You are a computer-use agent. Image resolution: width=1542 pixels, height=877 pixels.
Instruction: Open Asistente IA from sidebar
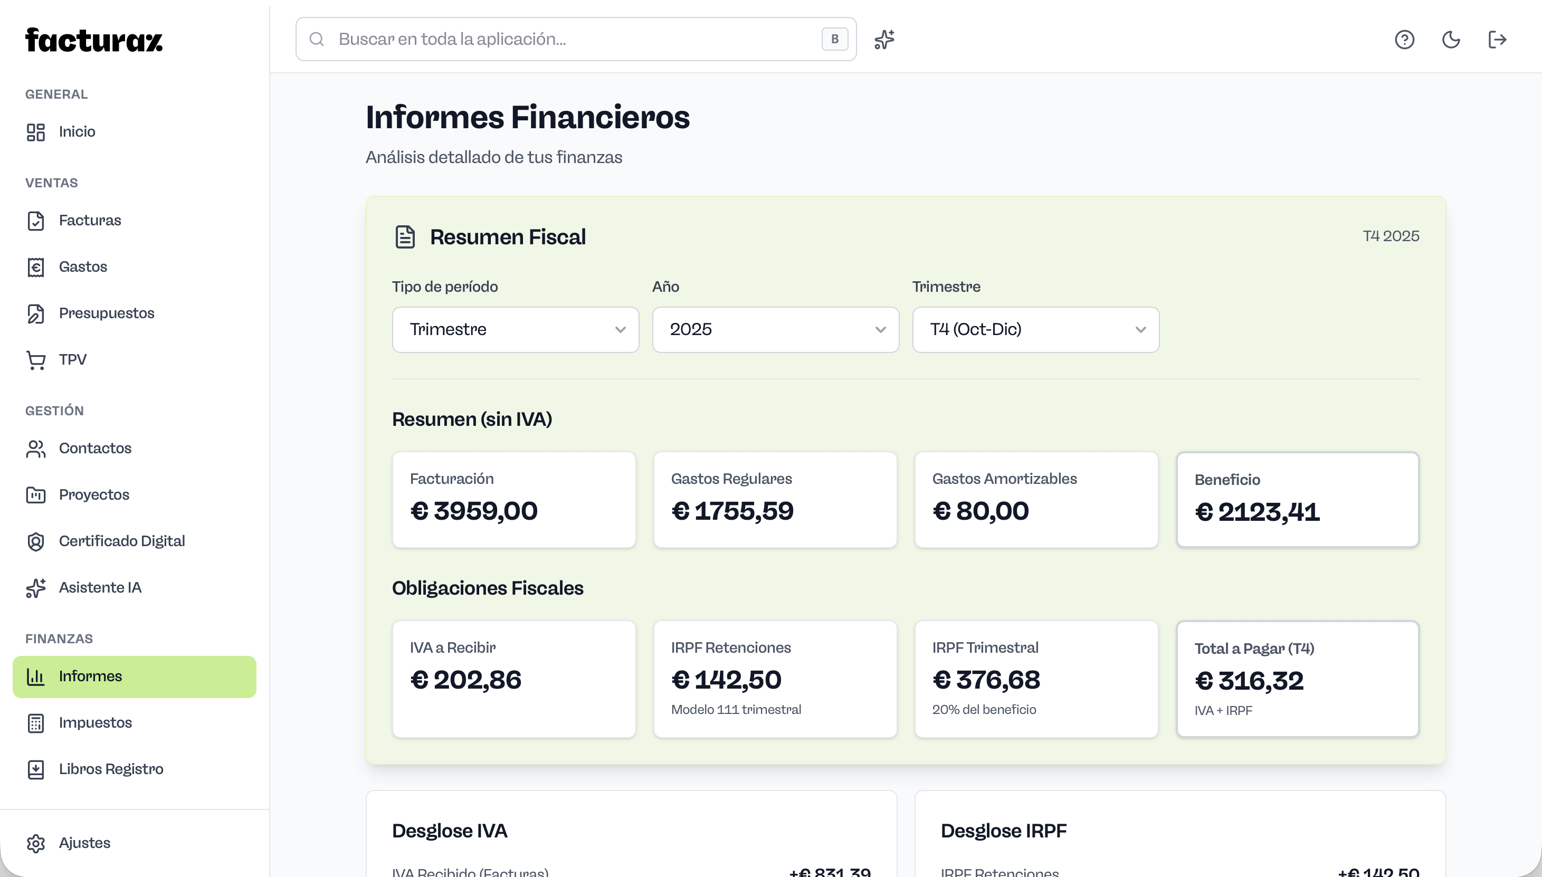coord(100,587)
